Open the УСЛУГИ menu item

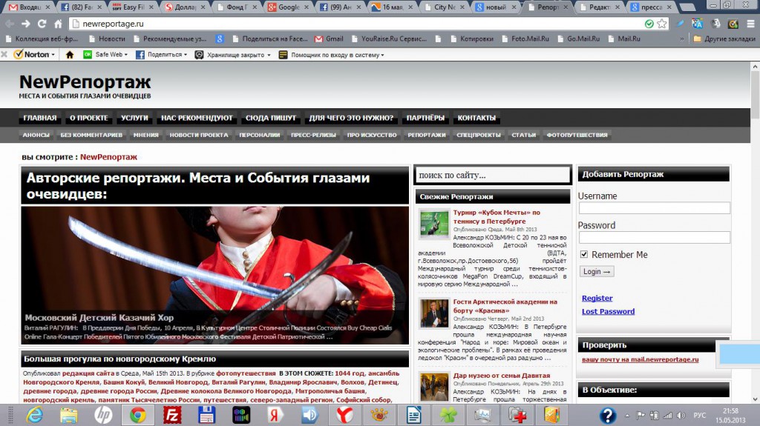[x=134, y=118]
